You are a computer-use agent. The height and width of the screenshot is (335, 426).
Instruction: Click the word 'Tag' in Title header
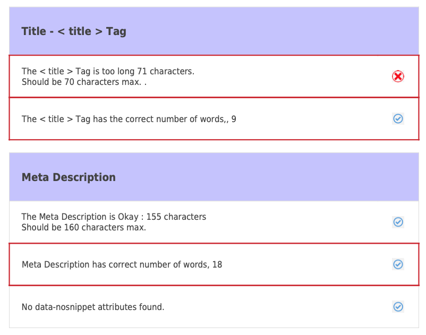click(116, 32)
